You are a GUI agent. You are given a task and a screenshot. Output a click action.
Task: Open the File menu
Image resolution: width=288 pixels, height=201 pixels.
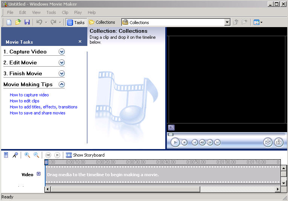click(x=10, y=12)
